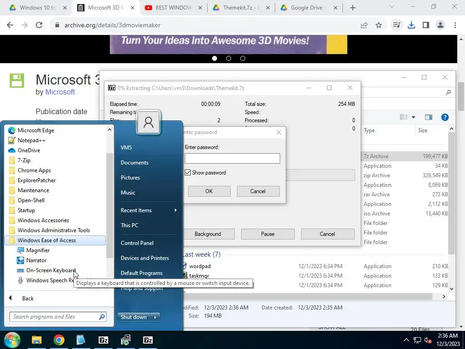This screenshot has height=349, width=465.
Task: Open File Explorer from the taskbar
Action: (37, 340)
